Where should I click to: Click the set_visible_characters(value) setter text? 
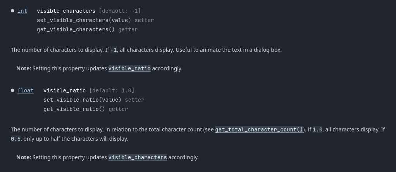pos(84,20)
